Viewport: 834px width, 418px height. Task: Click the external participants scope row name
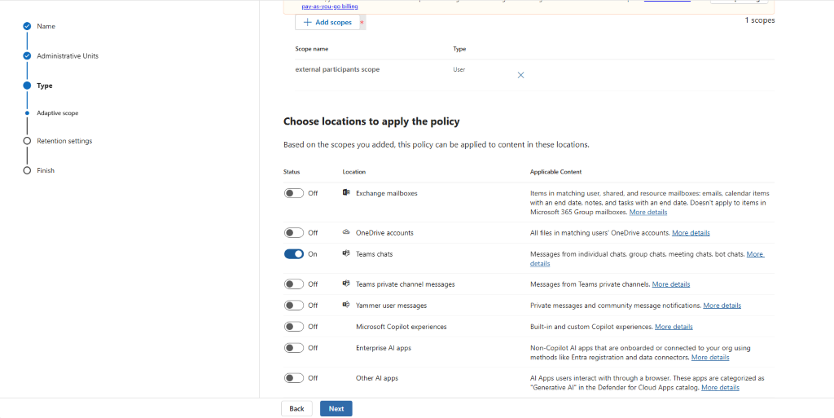pyautogui.click(x=337, y=69)
